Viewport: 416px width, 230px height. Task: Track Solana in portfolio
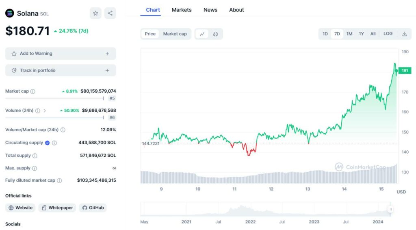61,71
